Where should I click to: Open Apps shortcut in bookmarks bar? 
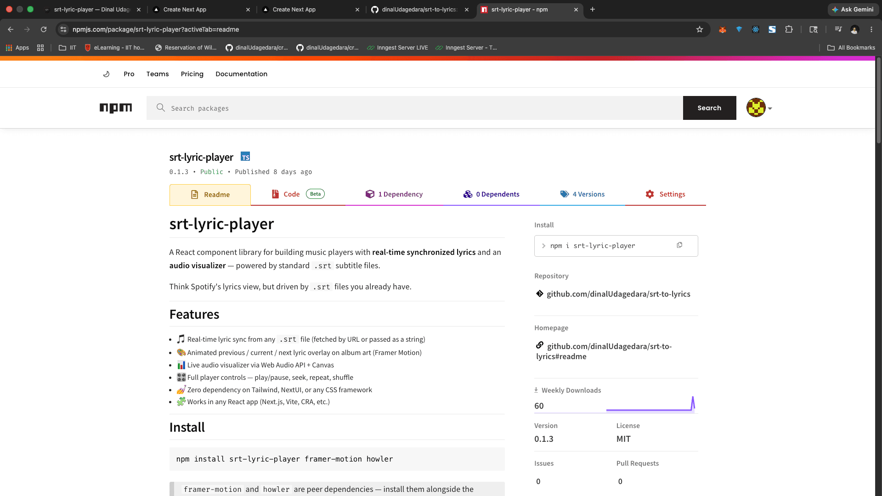coord(17,48)
